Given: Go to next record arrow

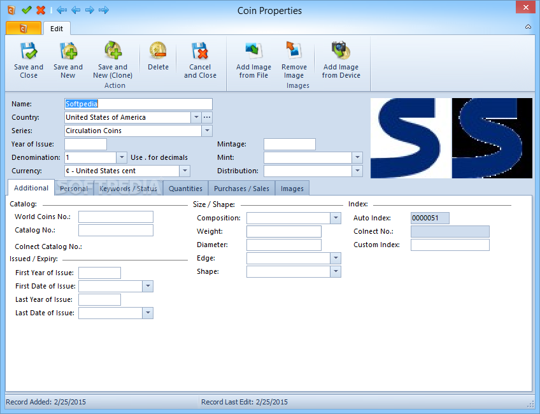Looking at the screenshot, I should (90, 10).
